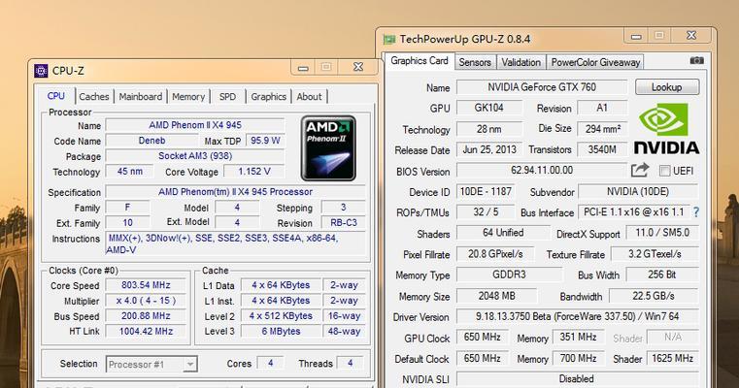The image size is (739, 388).
Task: Click the NVIDIA logo in GPU-Z
Action: 666,129
